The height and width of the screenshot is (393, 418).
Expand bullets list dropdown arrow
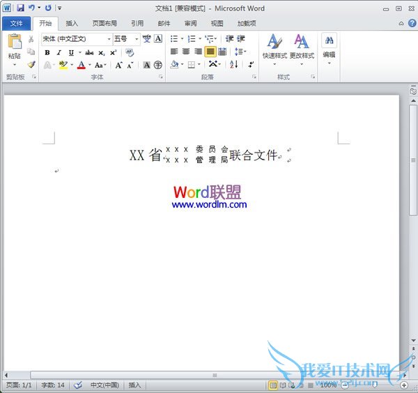click(x=182, y=39)
